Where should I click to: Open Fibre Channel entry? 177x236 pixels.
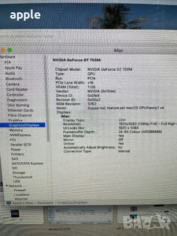[20, 116]
